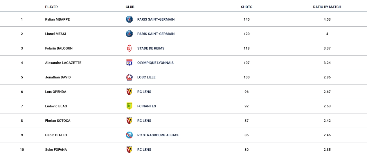Click the Stade de Reims club logo
Viewport: 367px width, 156px height.
click(x=129, y=48)
